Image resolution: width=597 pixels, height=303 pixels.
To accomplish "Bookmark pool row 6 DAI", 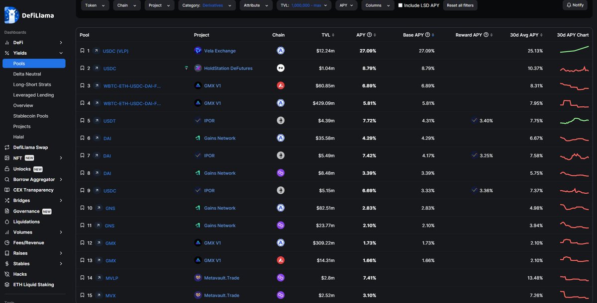I will tap(82, 138).
